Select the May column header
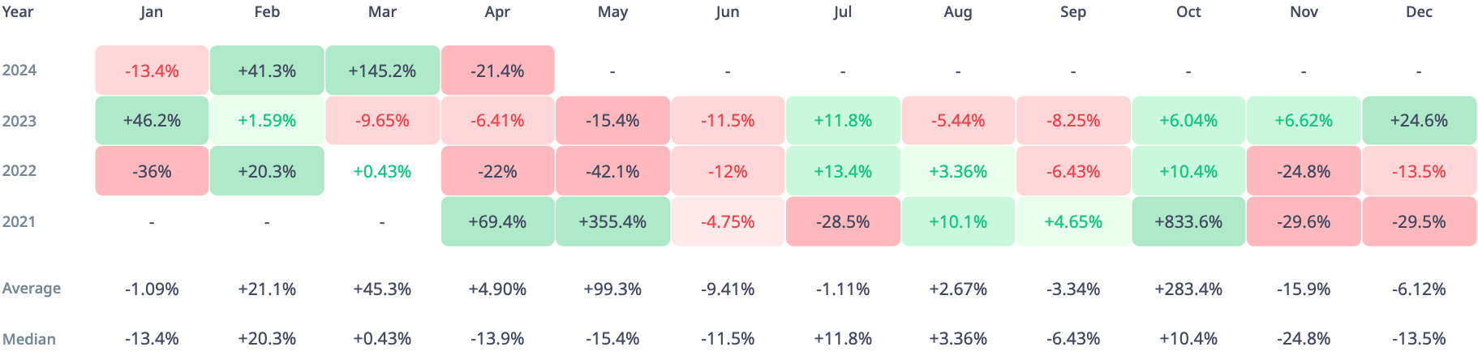 pyautogui.click(x=612, y=12)
